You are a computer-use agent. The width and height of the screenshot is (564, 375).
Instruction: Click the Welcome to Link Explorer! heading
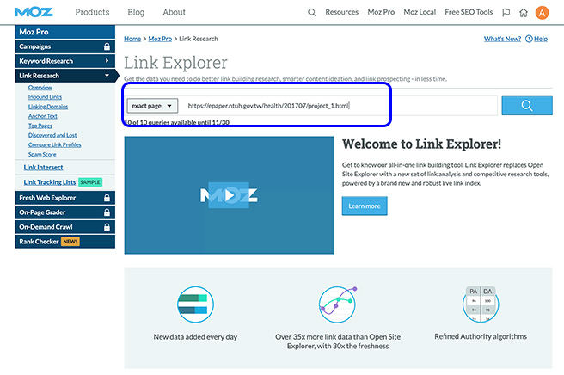pos(421,144)
